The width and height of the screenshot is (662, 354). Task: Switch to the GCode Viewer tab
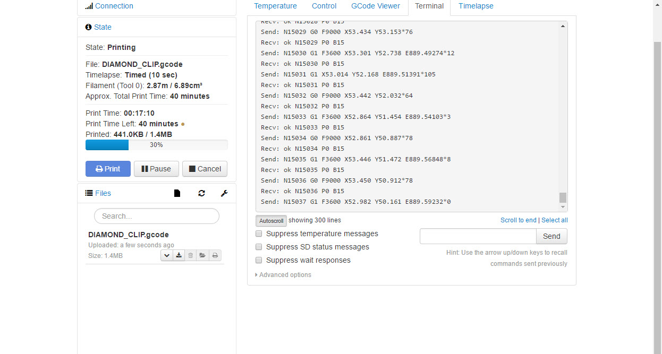(375, 6)
